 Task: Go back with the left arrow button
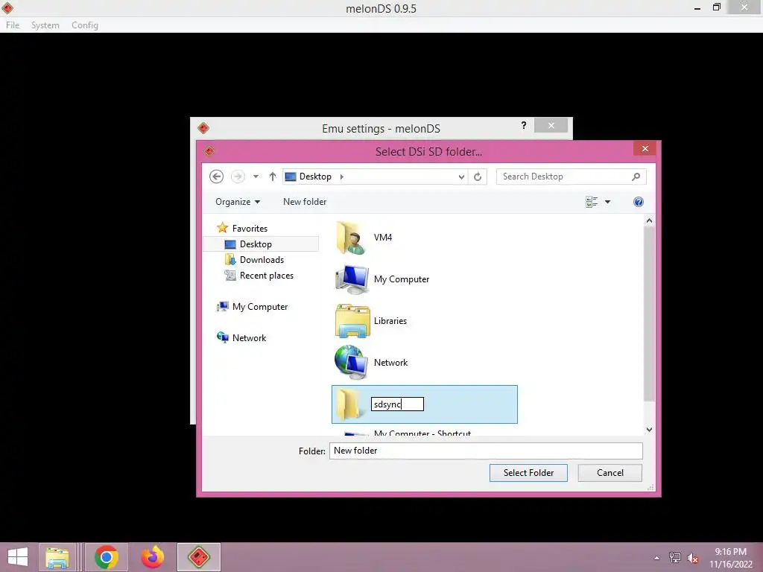coord(217,177)
